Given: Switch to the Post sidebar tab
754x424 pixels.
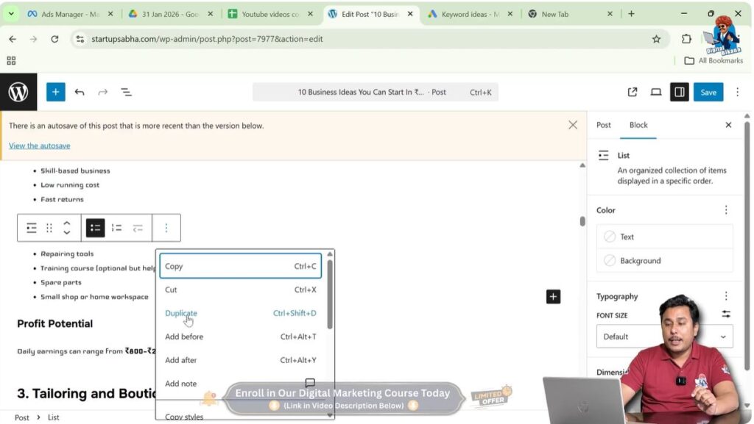Looking at the screenshot, I should pyautogui.click(x=604, y=125).
